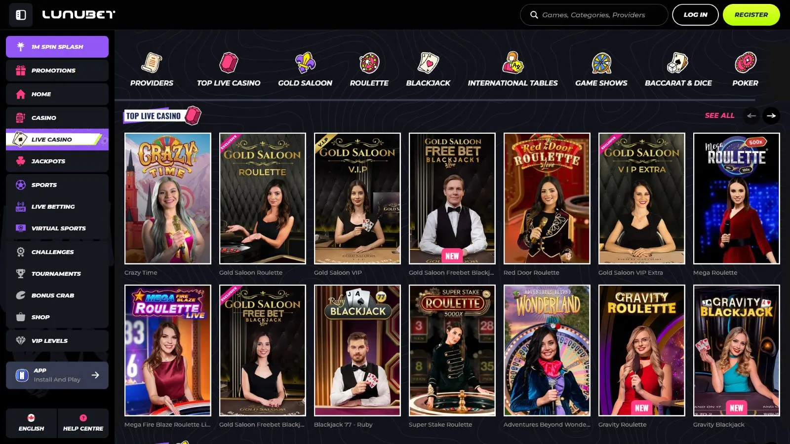Open the Gold Saloon category icon

pos(305,63)
